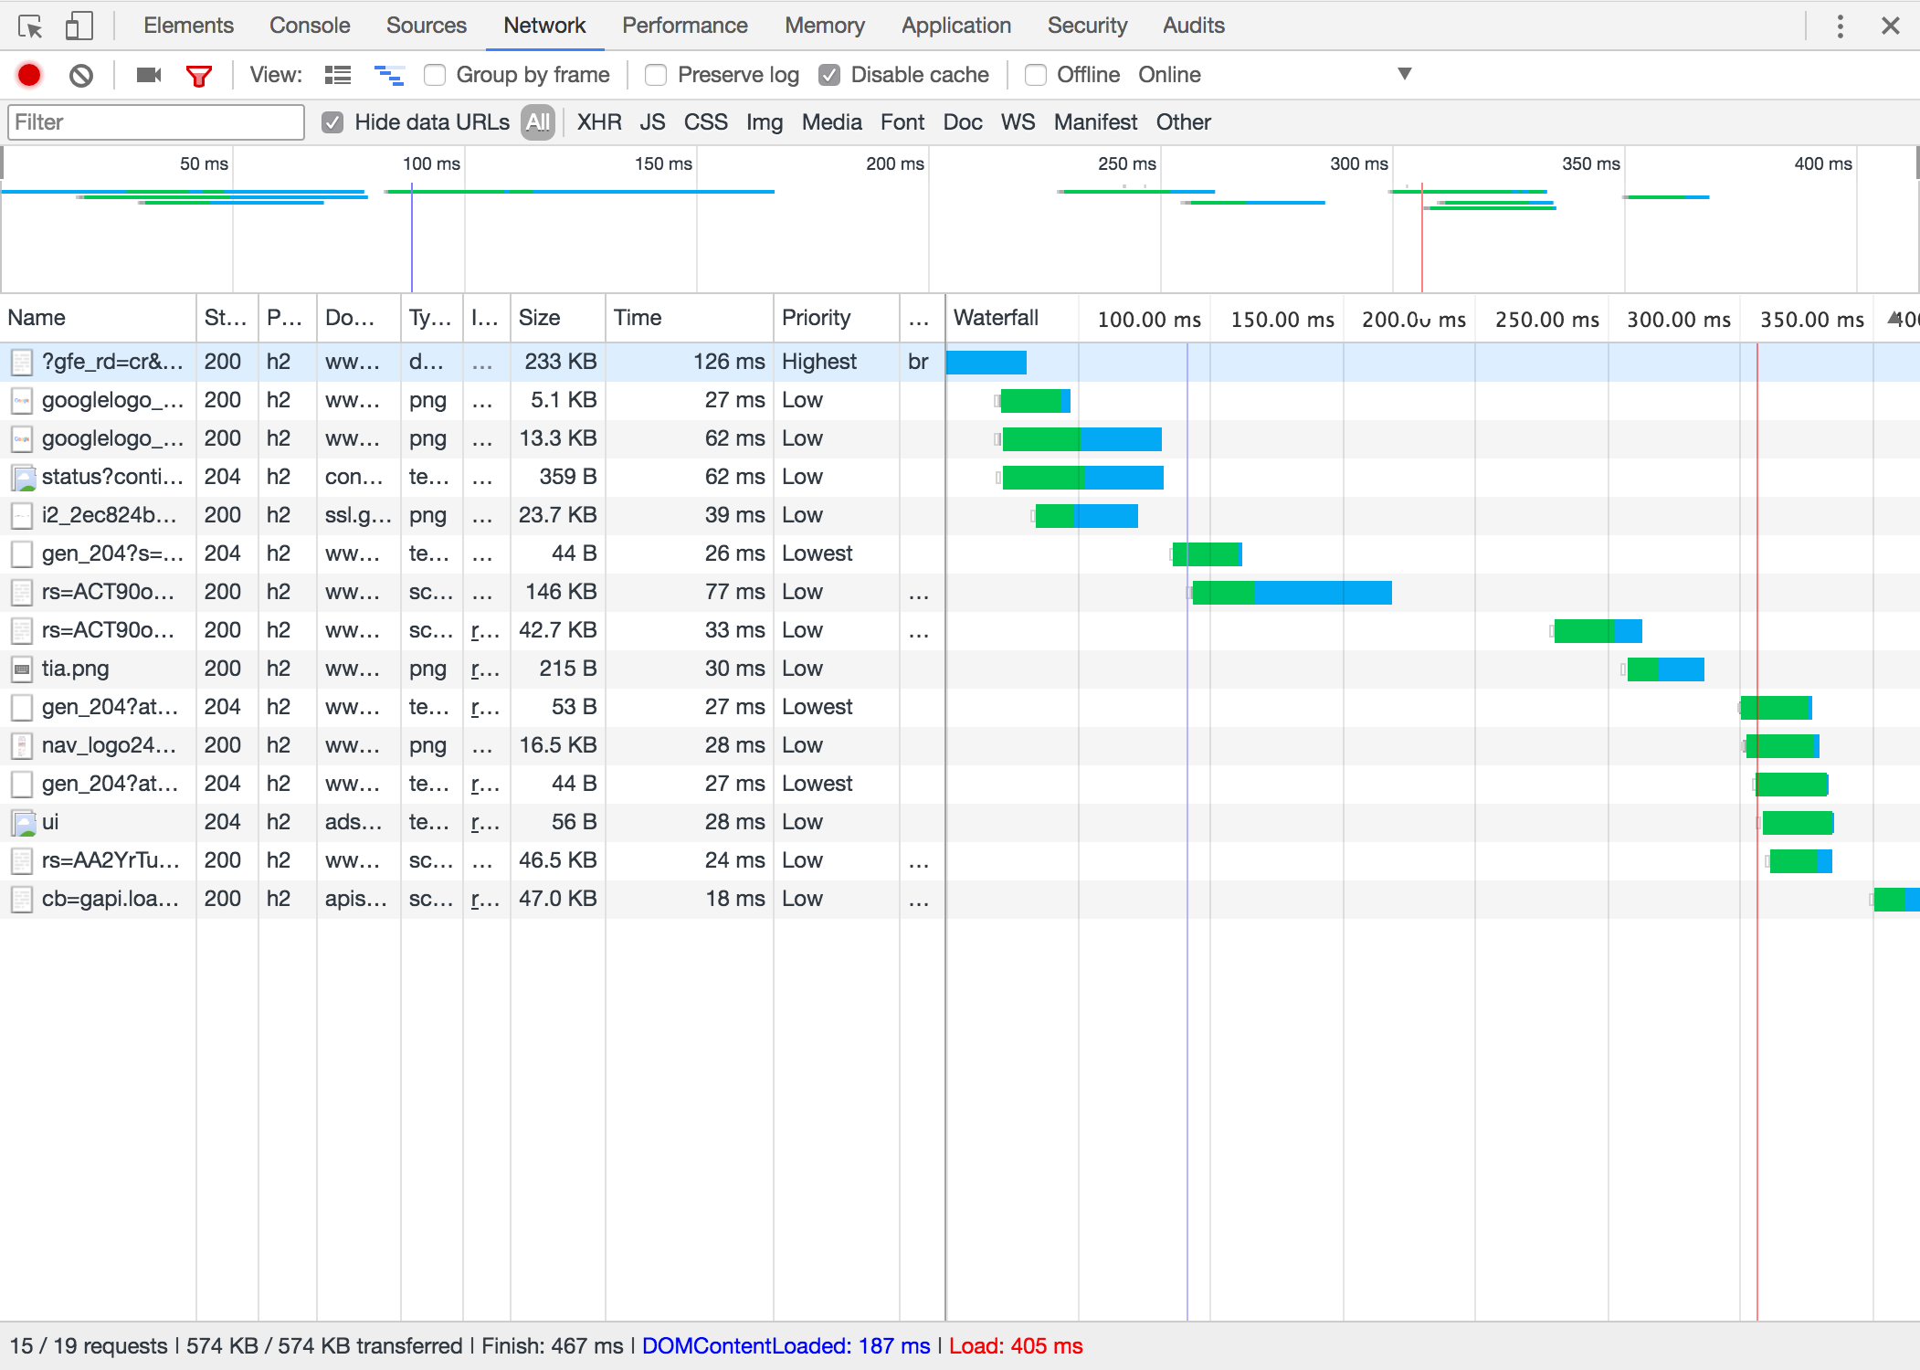
Task: Click the Filter text input
Action: click(x=156, y=122)
